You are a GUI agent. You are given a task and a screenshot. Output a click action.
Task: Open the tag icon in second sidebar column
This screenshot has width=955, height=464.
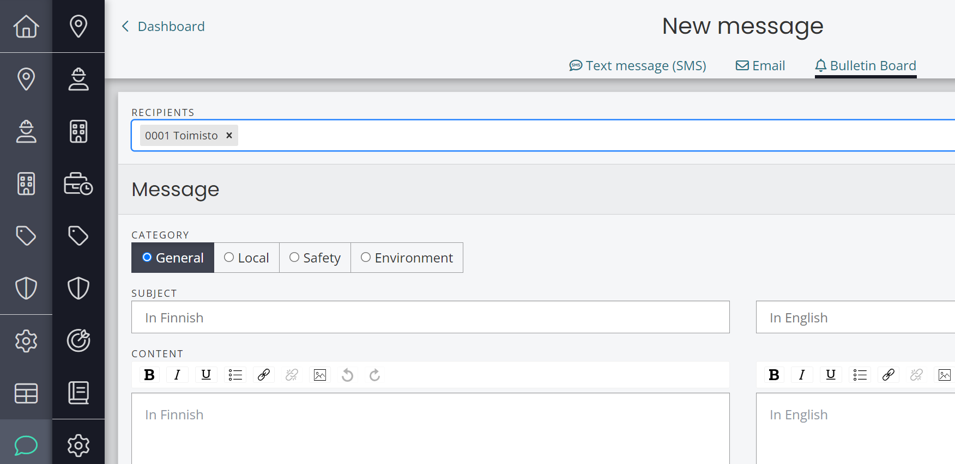[78, 236]
